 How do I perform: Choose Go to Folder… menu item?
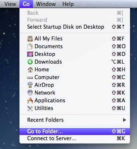click(75, 131)
